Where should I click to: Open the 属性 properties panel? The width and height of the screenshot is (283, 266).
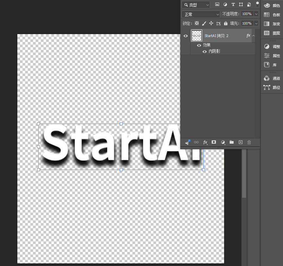[272, 56]
